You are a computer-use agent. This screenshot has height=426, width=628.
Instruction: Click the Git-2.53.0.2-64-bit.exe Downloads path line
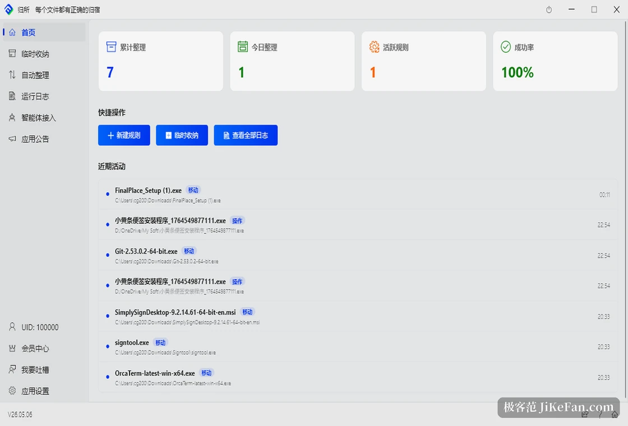tap(167, 261)
